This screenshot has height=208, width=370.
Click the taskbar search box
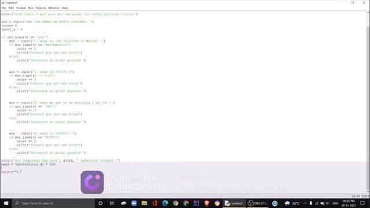[53, 203]
